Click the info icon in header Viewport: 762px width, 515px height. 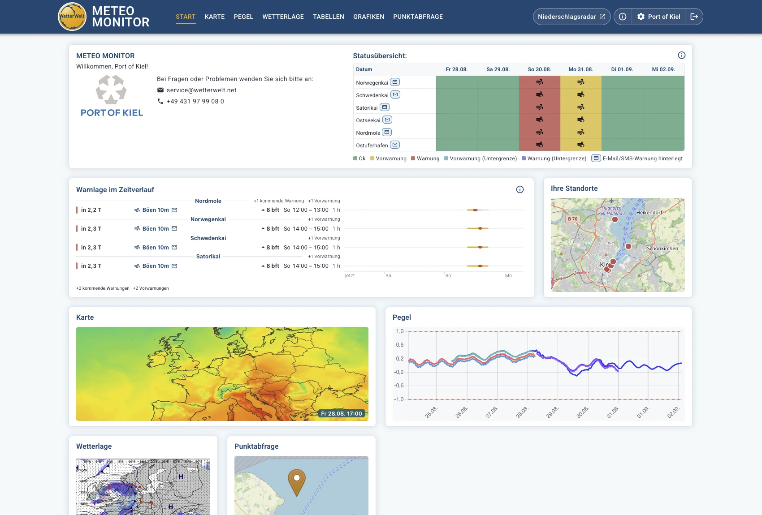pos(623,17)
